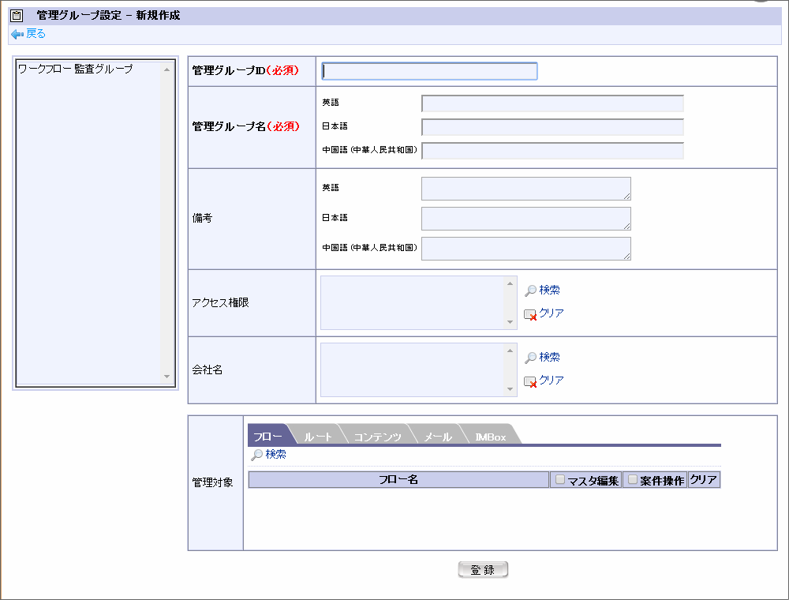Viewport: 789px width, 600px height.
Task: Switch to the IMBox tab
Action: [x=491, y=436]
